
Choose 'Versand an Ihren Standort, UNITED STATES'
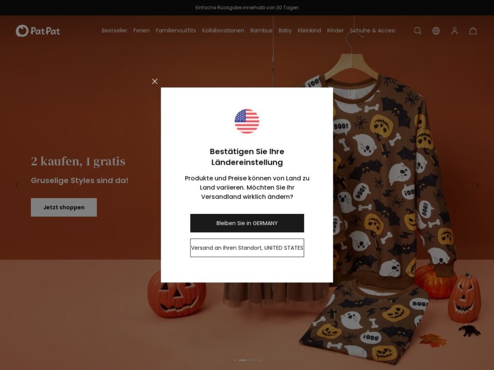click(247, 248)
